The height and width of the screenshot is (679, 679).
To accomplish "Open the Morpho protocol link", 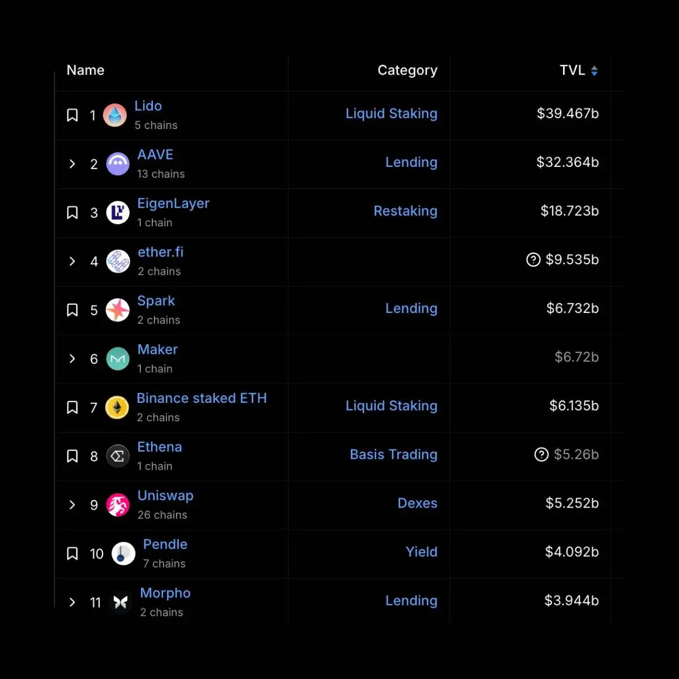I will click(165, 593).
